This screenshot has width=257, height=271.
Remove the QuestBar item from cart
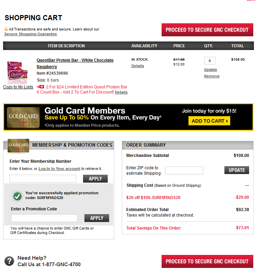(x=212, y=76)
